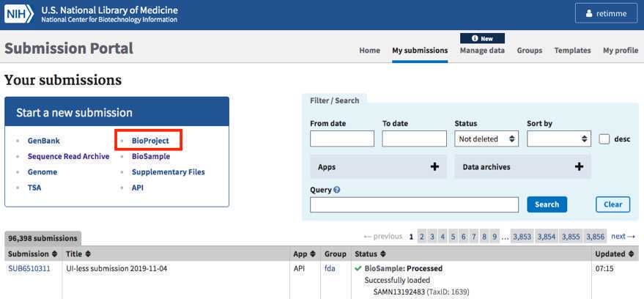
Task: Click the SAMN13192483 accession text
Action: [399, 292]
